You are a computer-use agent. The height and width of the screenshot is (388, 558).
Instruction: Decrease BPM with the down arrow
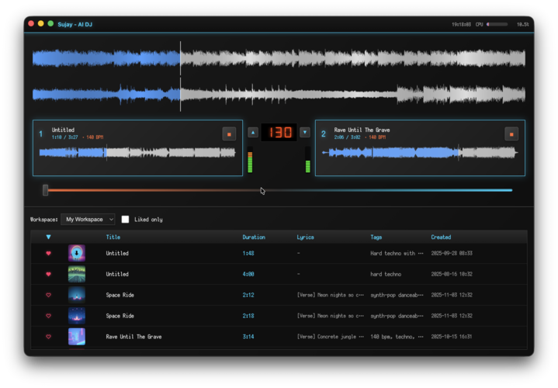pyautogui.click(x=305, y=133)
